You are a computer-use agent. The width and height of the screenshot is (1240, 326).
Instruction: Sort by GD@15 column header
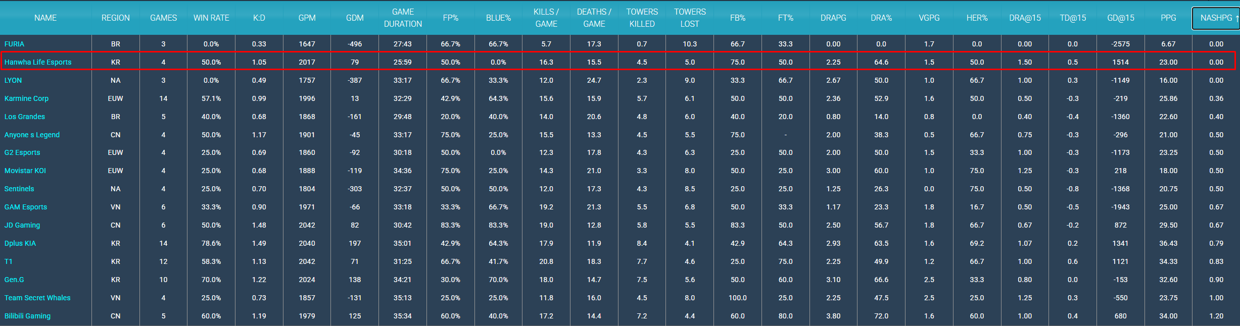coord(1121,18)
